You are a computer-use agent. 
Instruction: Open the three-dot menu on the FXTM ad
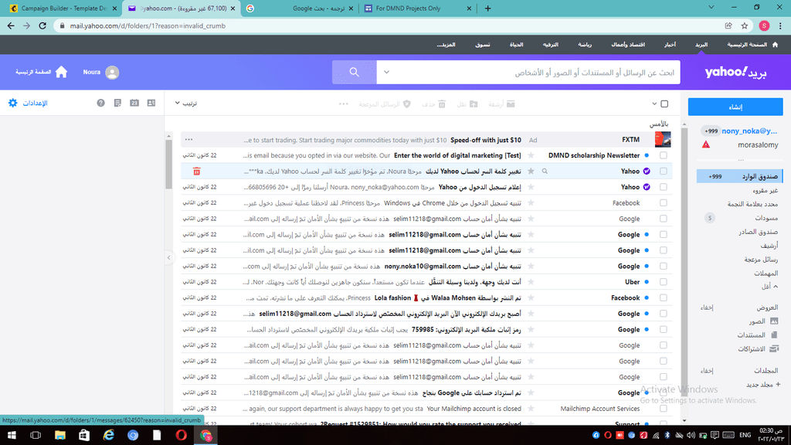188,140
